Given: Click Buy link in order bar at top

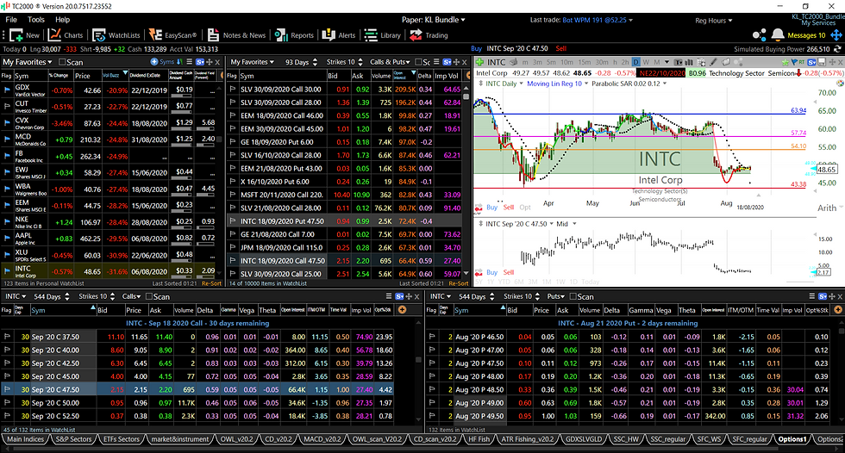Looking at the screenshot, I should click(x=476, y=48).
